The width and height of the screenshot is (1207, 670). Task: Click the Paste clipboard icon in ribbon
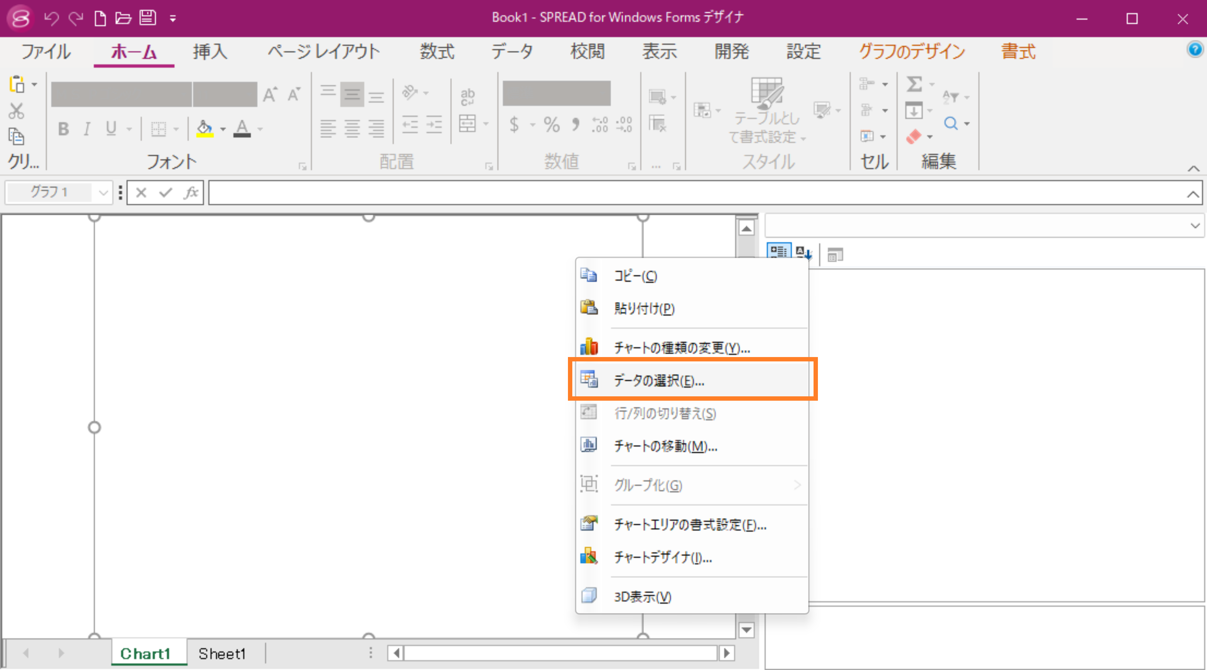[x=17, y=84]
